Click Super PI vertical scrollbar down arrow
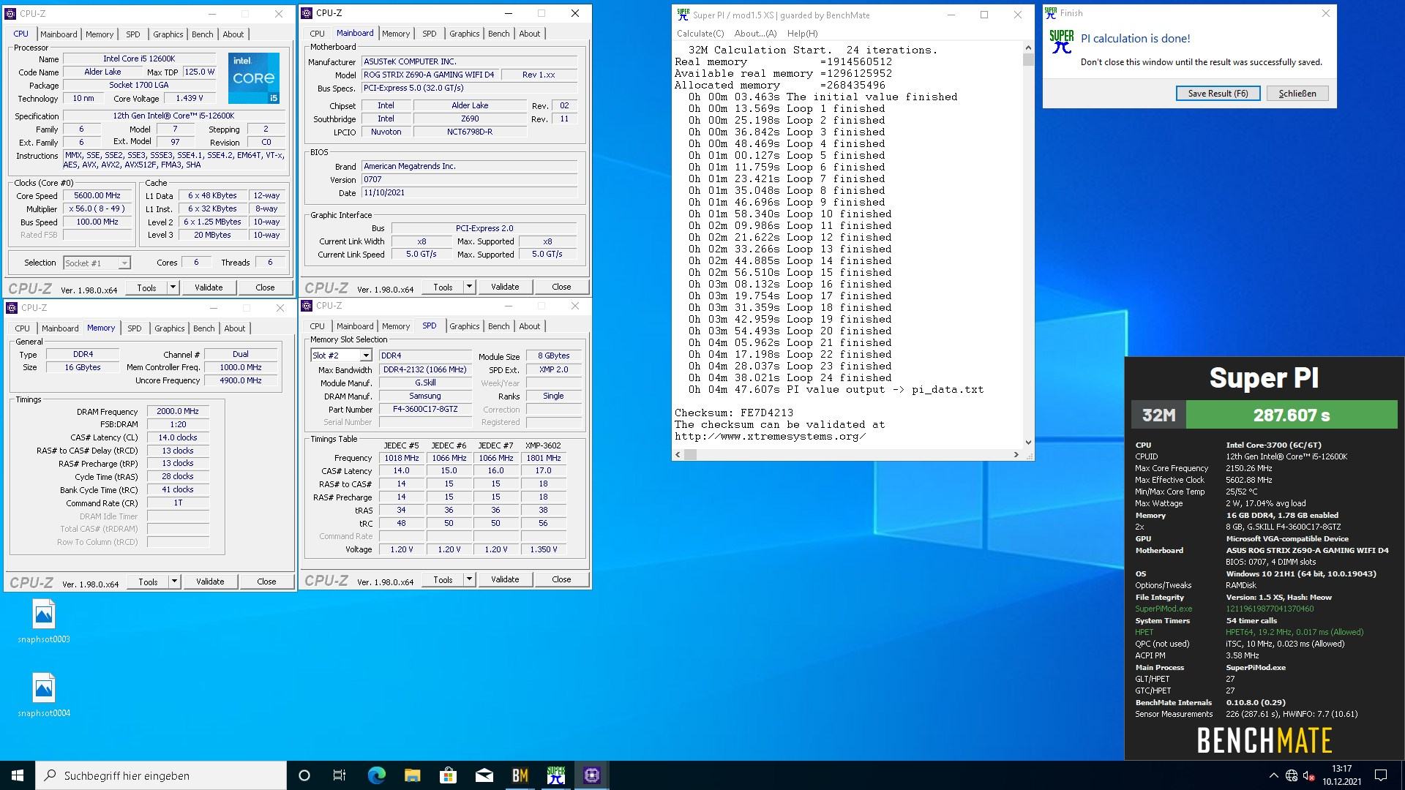The height and width of the screenshot is (790, 1405). [x=1028, y=442]
